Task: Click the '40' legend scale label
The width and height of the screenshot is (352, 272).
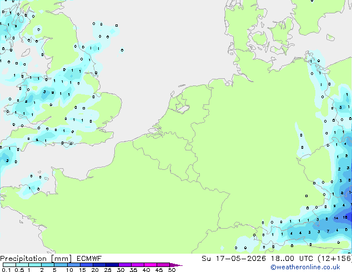Action: pos(146,270)
